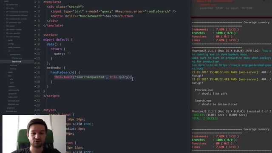Viewport: 272px width, 153px height.
Task: Collapse the test folder
Action: point(10,76)
